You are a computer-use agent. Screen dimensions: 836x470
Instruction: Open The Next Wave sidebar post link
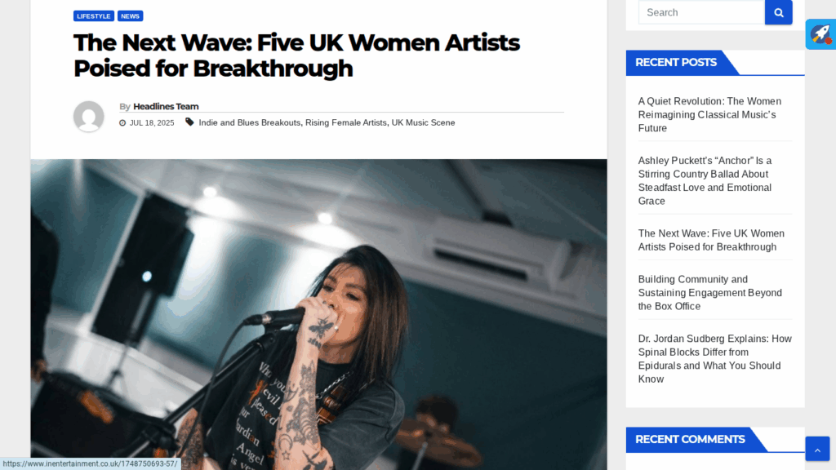pyautogui.click(x=711, y=241)
